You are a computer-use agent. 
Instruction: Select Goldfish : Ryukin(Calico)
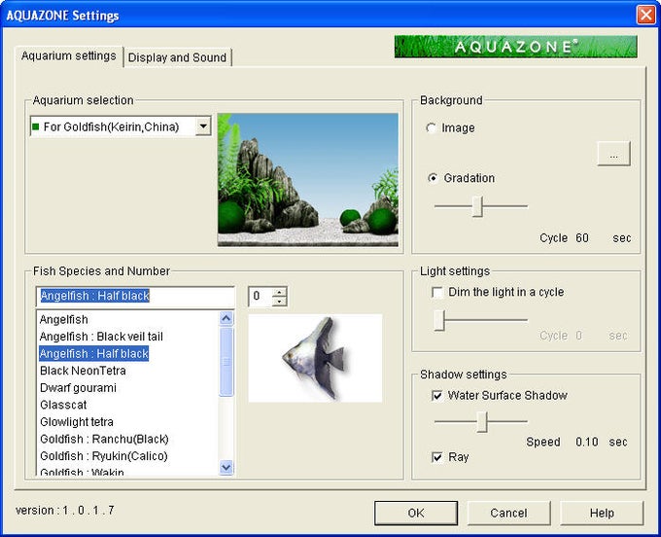tap(104, 456)
